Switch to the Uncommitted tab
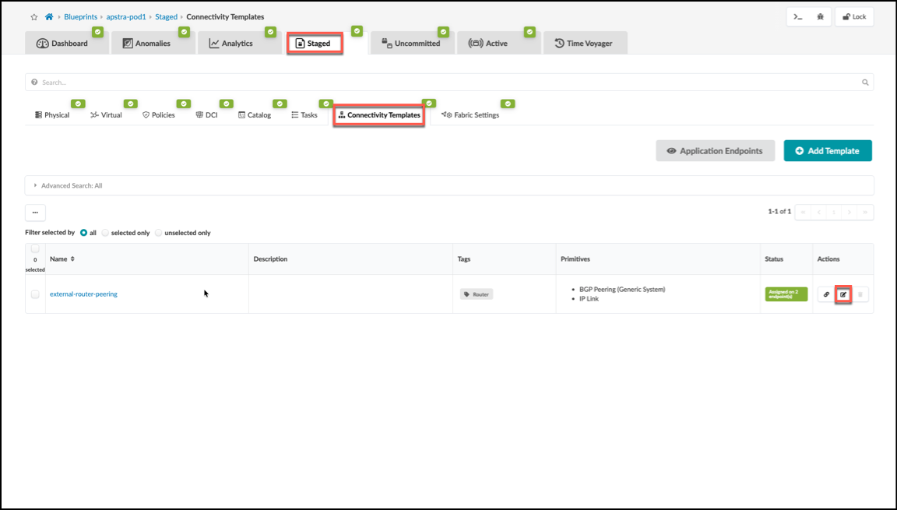Image resolution: width=897 pixels, height=510 pixels. click(412, 43)
